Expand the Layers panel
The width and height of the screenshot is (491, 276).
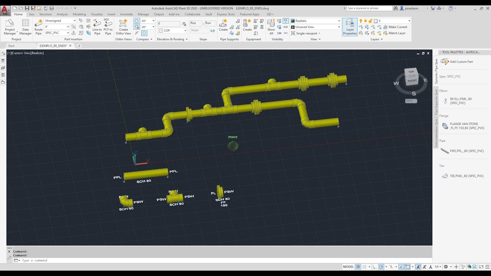[377, 39]
